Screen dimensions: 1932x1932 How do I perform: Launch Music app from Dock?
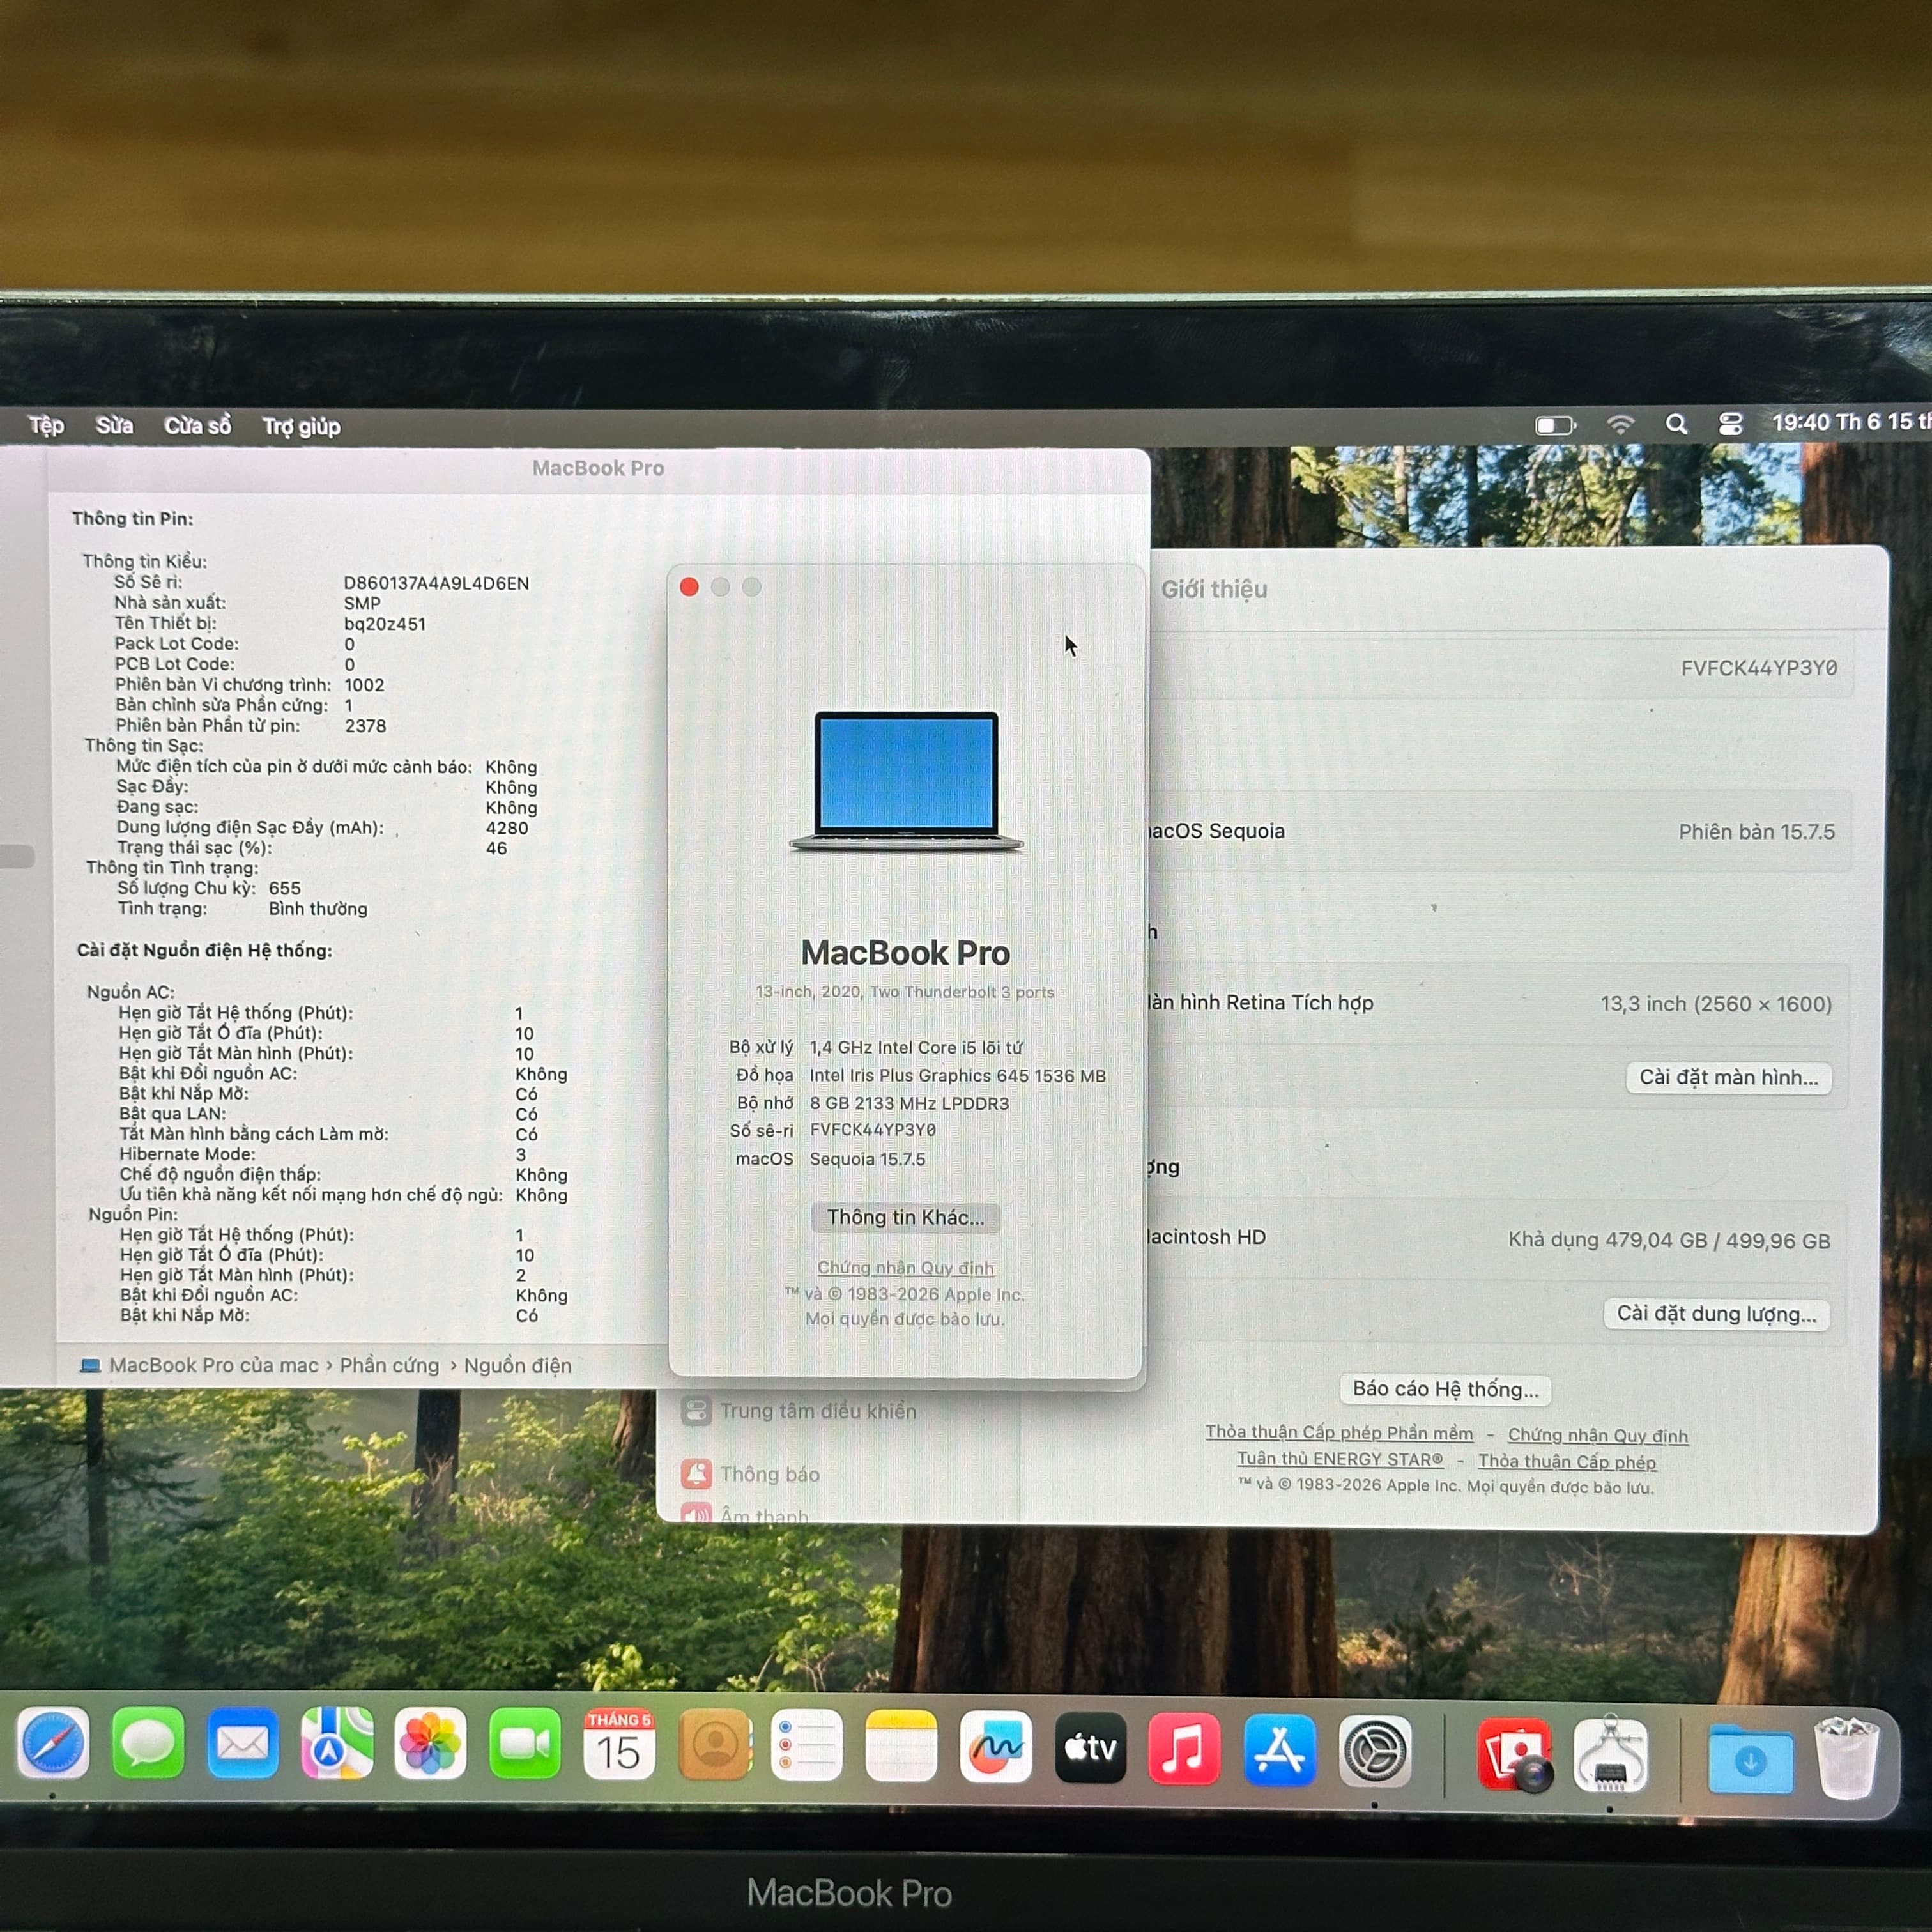click(x=1184, y=1749)
